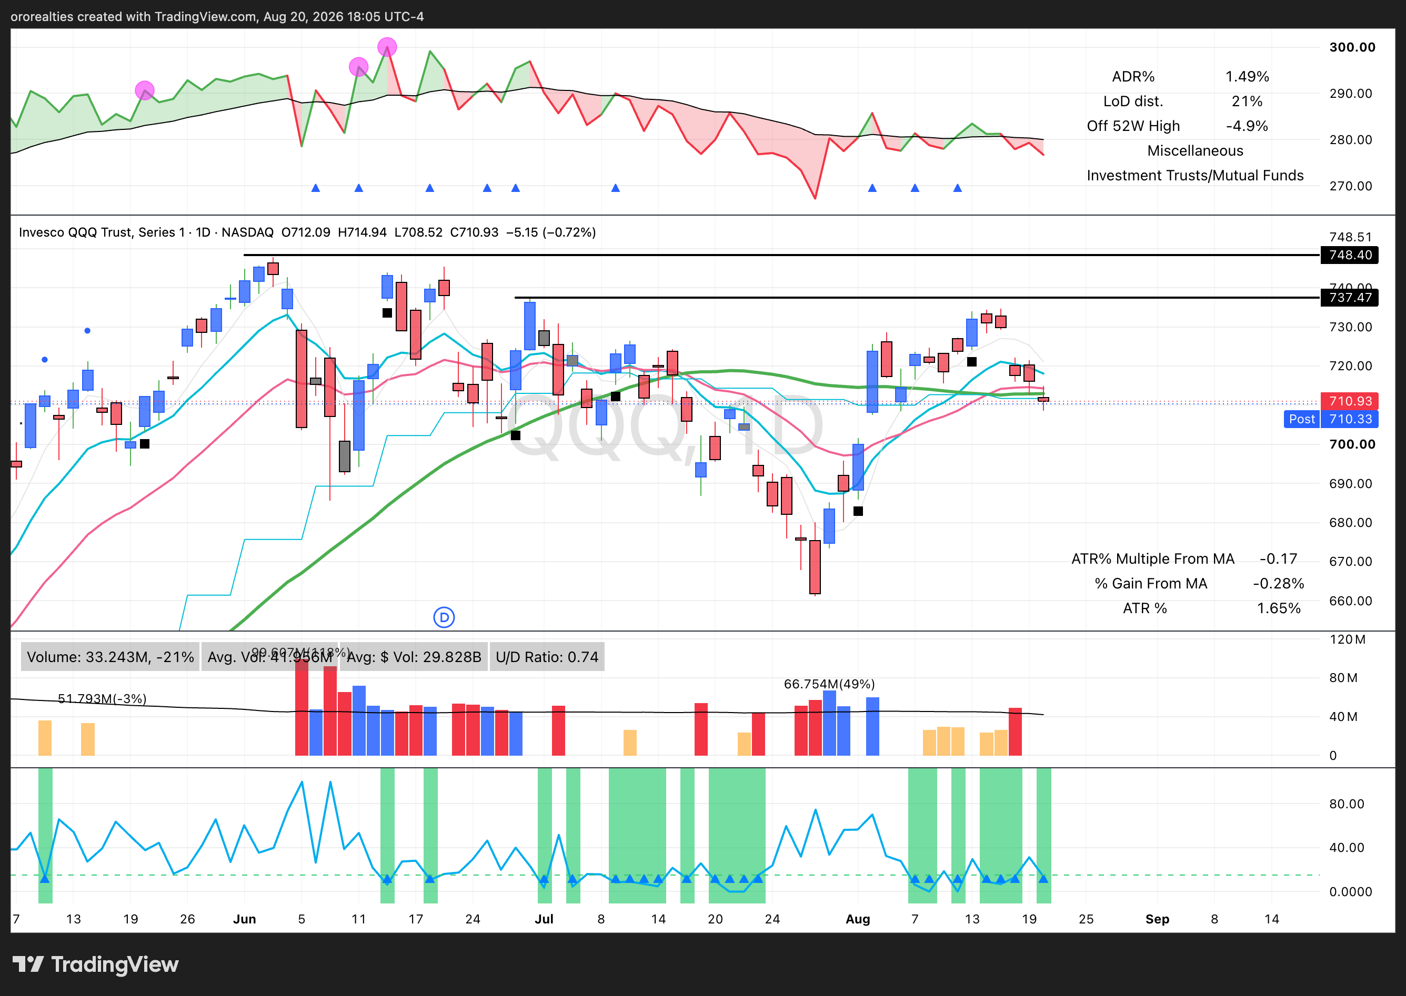This screenshot has width=1406, height=996.
Task: Select the close value C710.93
Action: (x=474, y=232)
